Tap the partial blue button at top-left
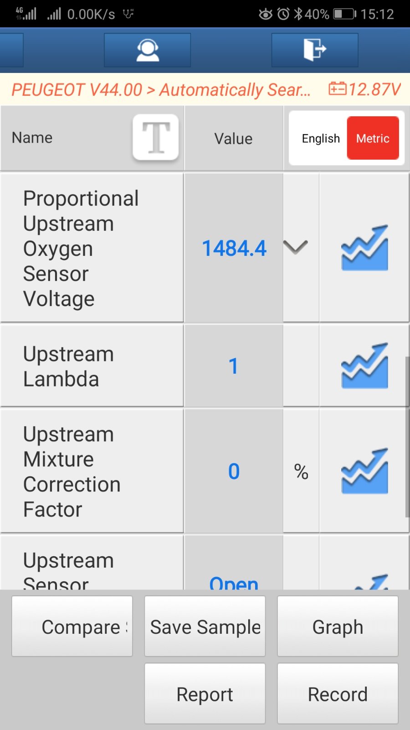 [x=11, y=50]
